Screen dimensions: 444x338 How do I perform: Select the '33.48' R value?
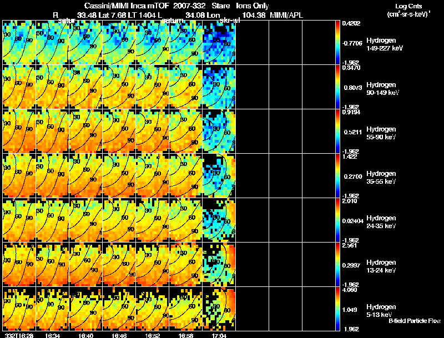(x=87, y=15)
